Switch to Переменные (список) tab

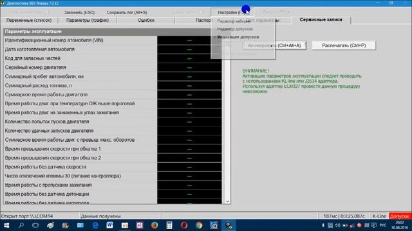coord(29,20)
